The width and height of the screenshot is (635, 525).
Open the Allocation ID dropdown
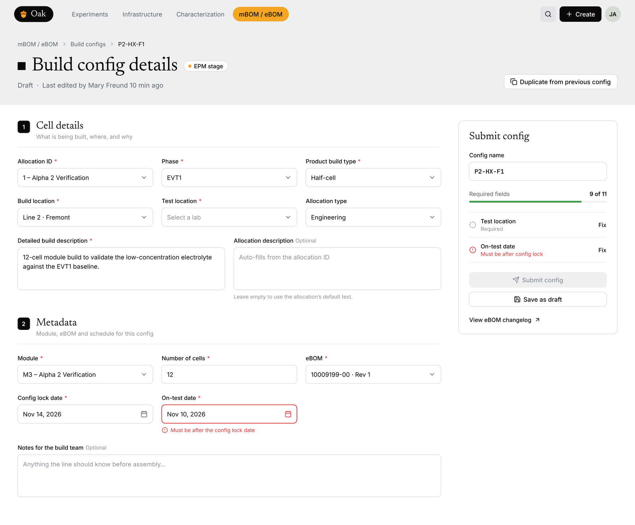[x=85, y=178]
